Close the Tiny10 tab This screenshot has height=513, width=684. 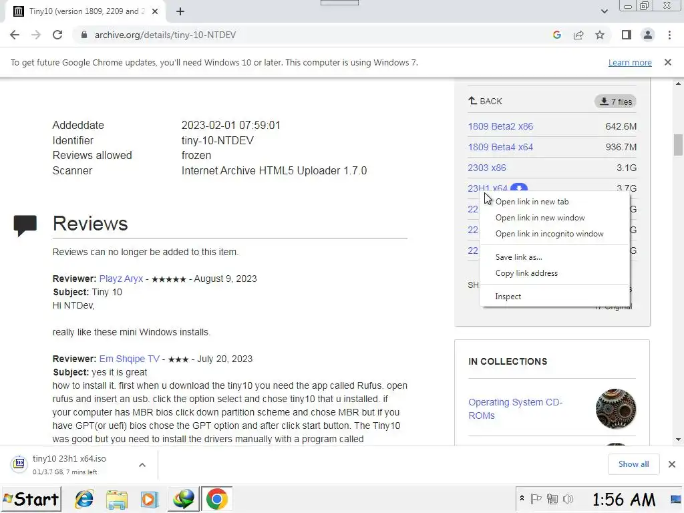[x=155, y=11]
